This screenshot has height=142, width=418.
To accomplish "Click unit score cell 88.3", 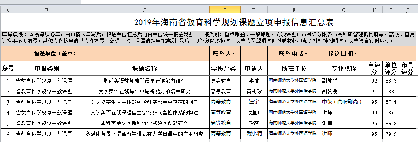I will [x=391, y=81].
